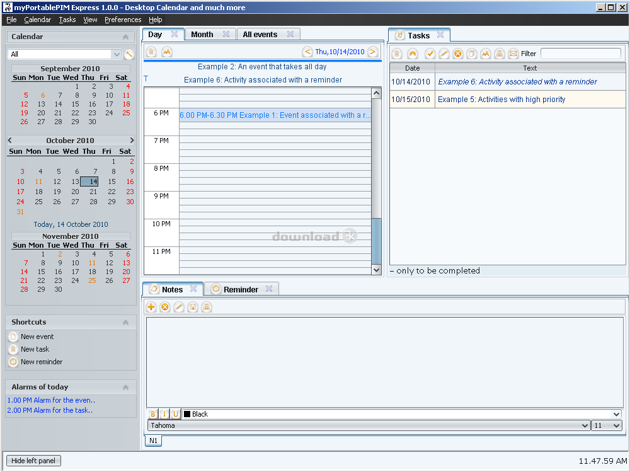Image resolution: width=630 pixels, height=472 pixels.
Task: Click the envelope email icon in the Tasks toolbar
Action: 513,54
